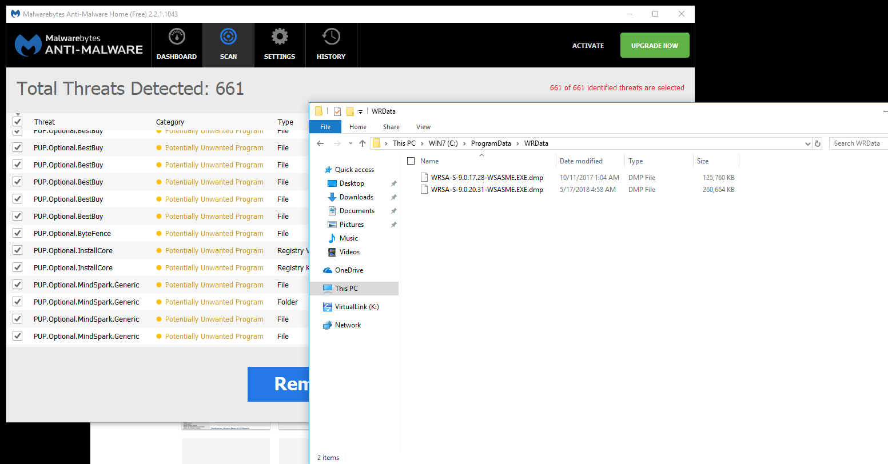Click the 5/17/2018 4:58 AM date
888x464 pixels.
(x=588, y=190)
